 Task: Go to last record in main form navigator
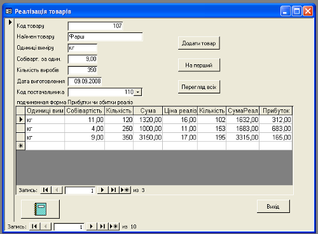102,226
